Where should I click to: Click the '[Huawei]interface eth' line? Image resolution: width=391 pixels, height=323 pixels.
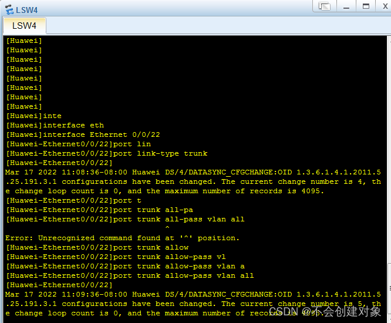[55, 125]
